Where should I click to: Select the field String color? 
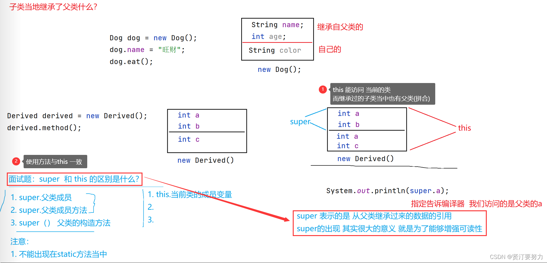tap(275, 50)
